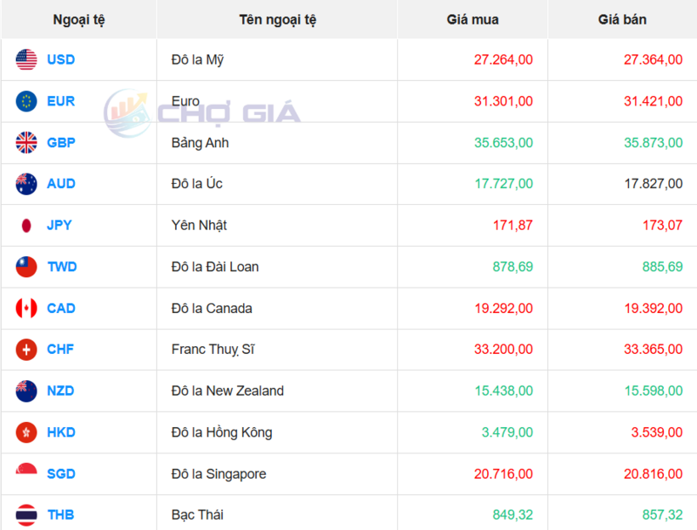697x530 pixels.
Task: Click the Hong Kong flag icon
Action: 26,432
